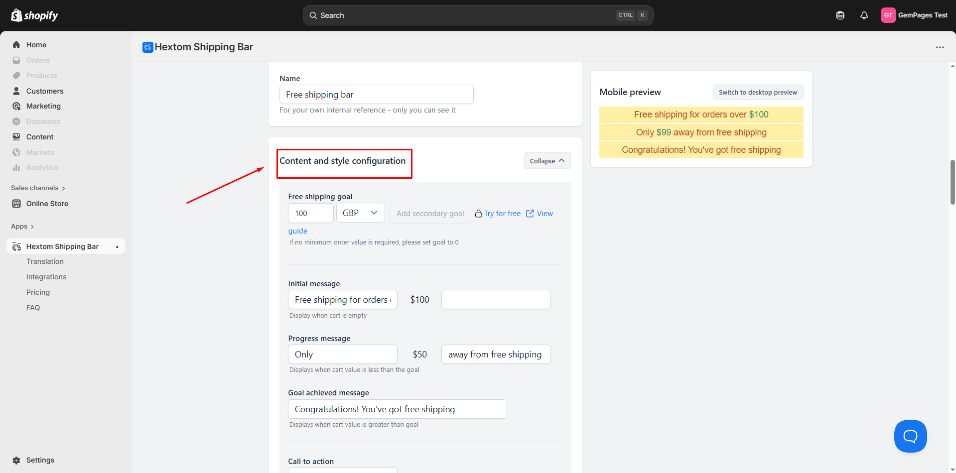This screenshot has width=956, height=473.
Task: Open the Pricing page in sidebar
Action: coord(38,292)
